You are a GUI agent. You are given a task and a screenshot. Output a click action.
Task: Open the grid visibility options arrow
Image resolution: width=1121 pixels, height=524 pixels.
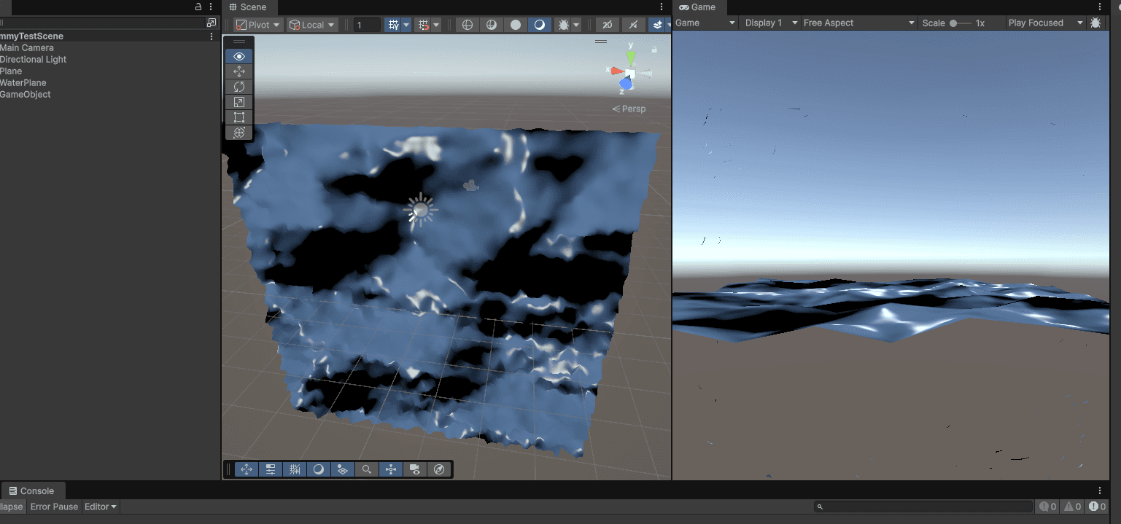point(406,25)
